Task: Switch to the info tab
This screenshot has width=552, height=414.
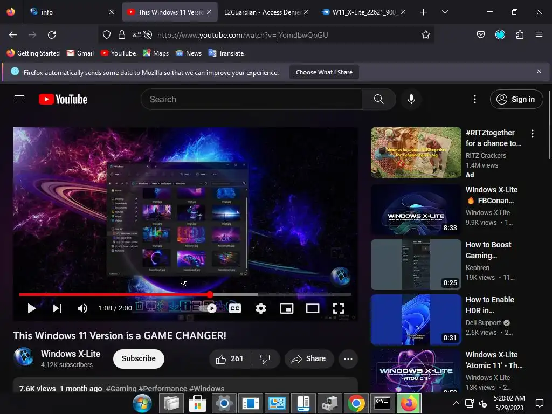Action: point(72,12)
